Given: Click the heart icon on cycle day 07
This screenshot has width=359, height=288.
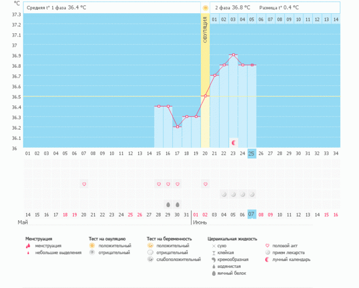Looking at the screenshot, I should click(x=84, y=184).
